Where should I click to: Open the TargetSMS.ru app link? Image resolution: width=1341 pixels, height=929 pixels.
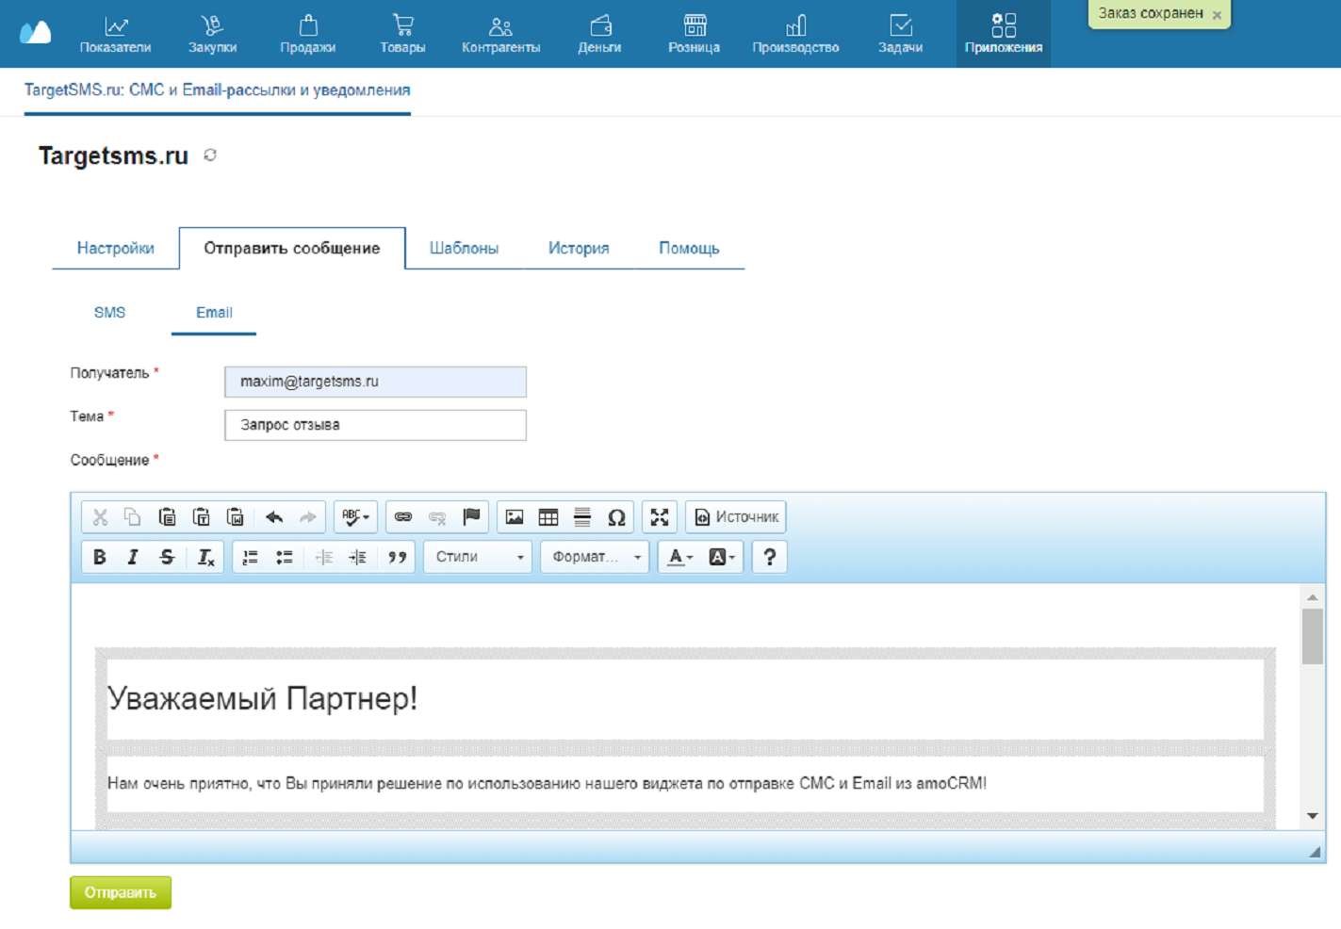click(x=217, y=90)
